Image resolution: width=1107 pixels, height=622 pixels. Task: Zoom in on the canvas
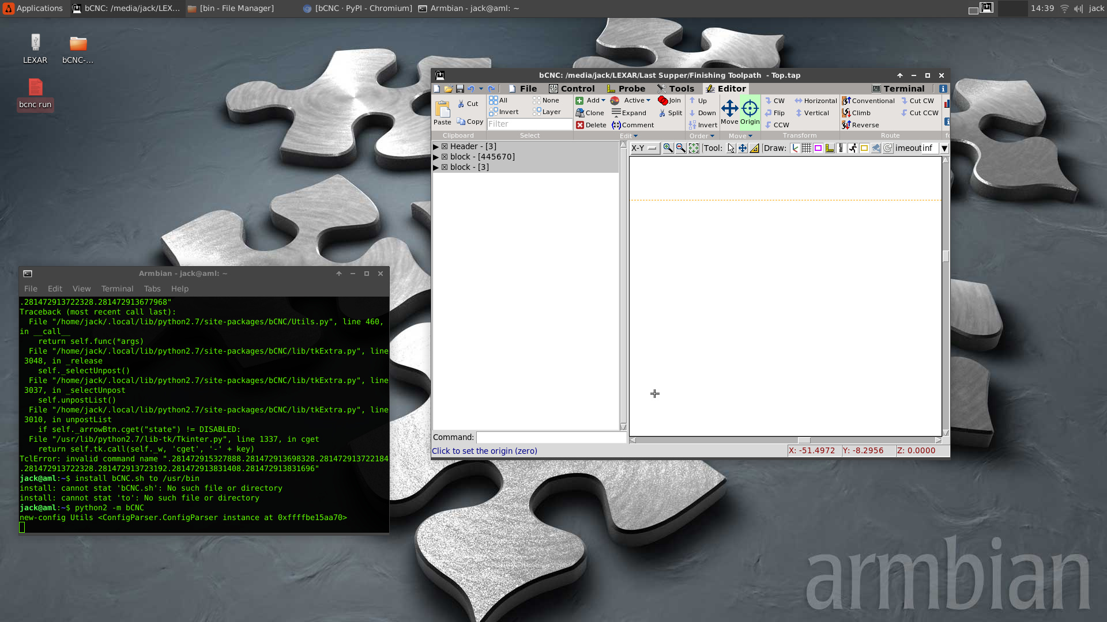pos(668,148)
